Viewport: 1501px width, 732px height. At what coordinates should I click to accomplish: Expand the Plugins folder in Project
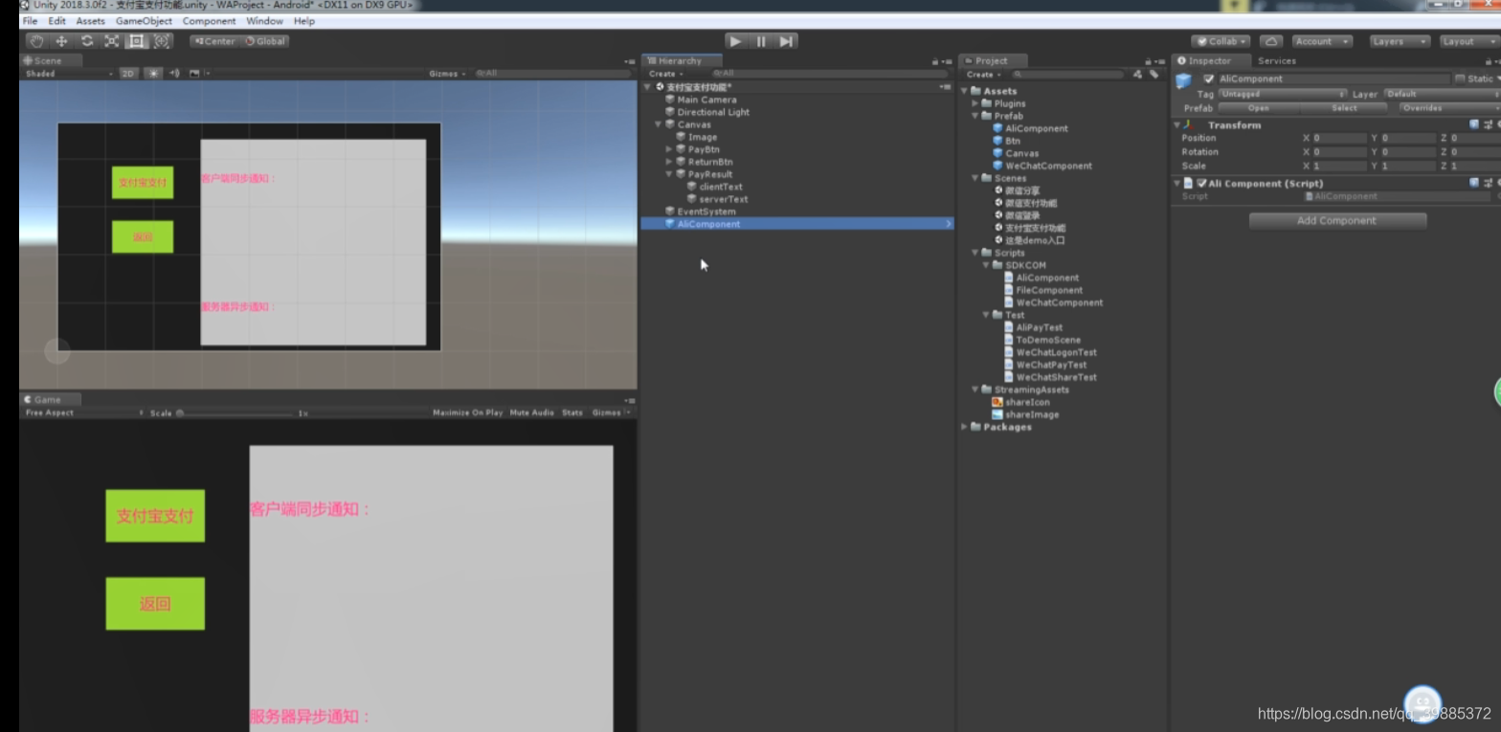tap(975, 103)
